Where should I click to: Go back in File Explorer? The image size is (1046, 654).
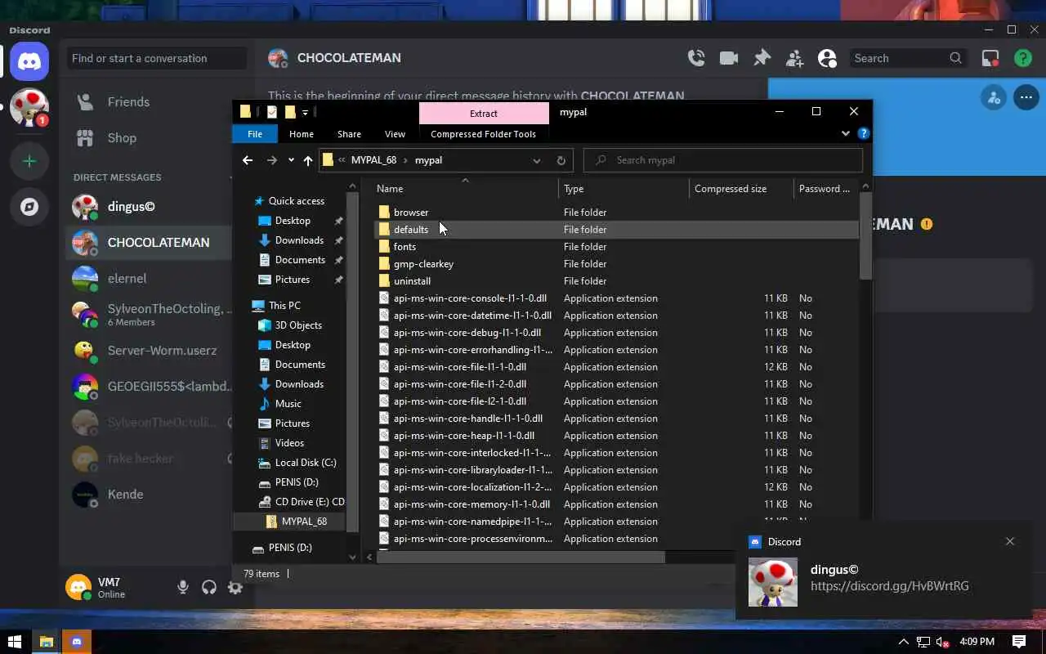point(248,160)
